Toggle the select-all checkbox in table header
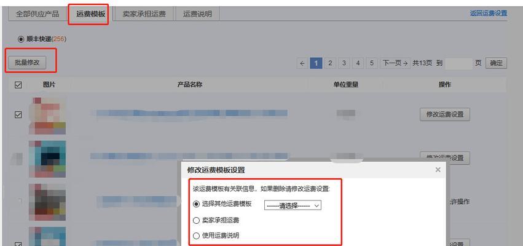The height and width of the screenshot is (246, 523). pyautogui.click(x=18, y=85)
